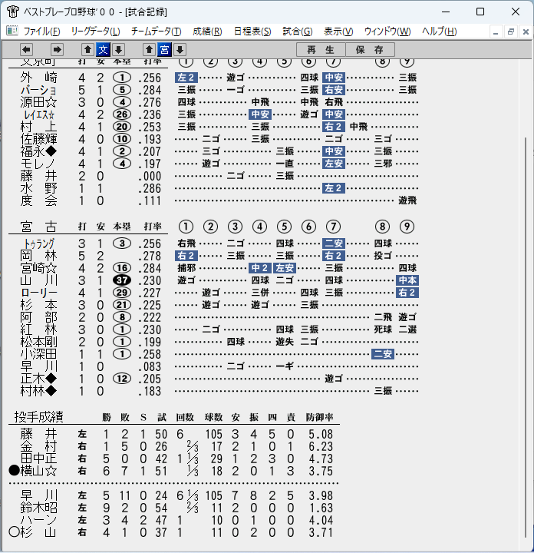Screen dimensions: 534x553
Task: Click the vertical scrollbar thumb
Action: click(x=526, y=337)
